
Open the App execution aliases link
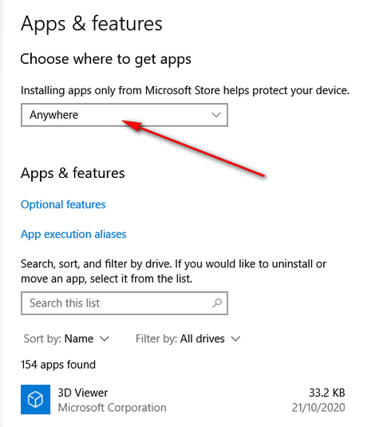pyautogui.click(x=73, y=234)
